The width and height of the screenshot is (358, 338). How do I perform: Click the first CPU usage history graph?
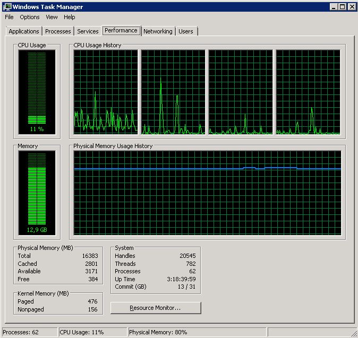(x=106, y=92)
